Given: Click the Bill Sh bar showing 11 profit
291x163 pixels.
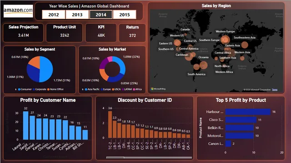Looking at the screenshot, I should 85,135.
